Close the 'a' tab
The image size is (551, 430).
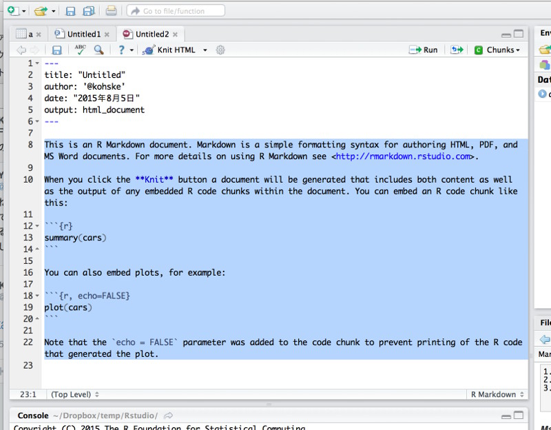pyautogui.click(x=39, y=34)
